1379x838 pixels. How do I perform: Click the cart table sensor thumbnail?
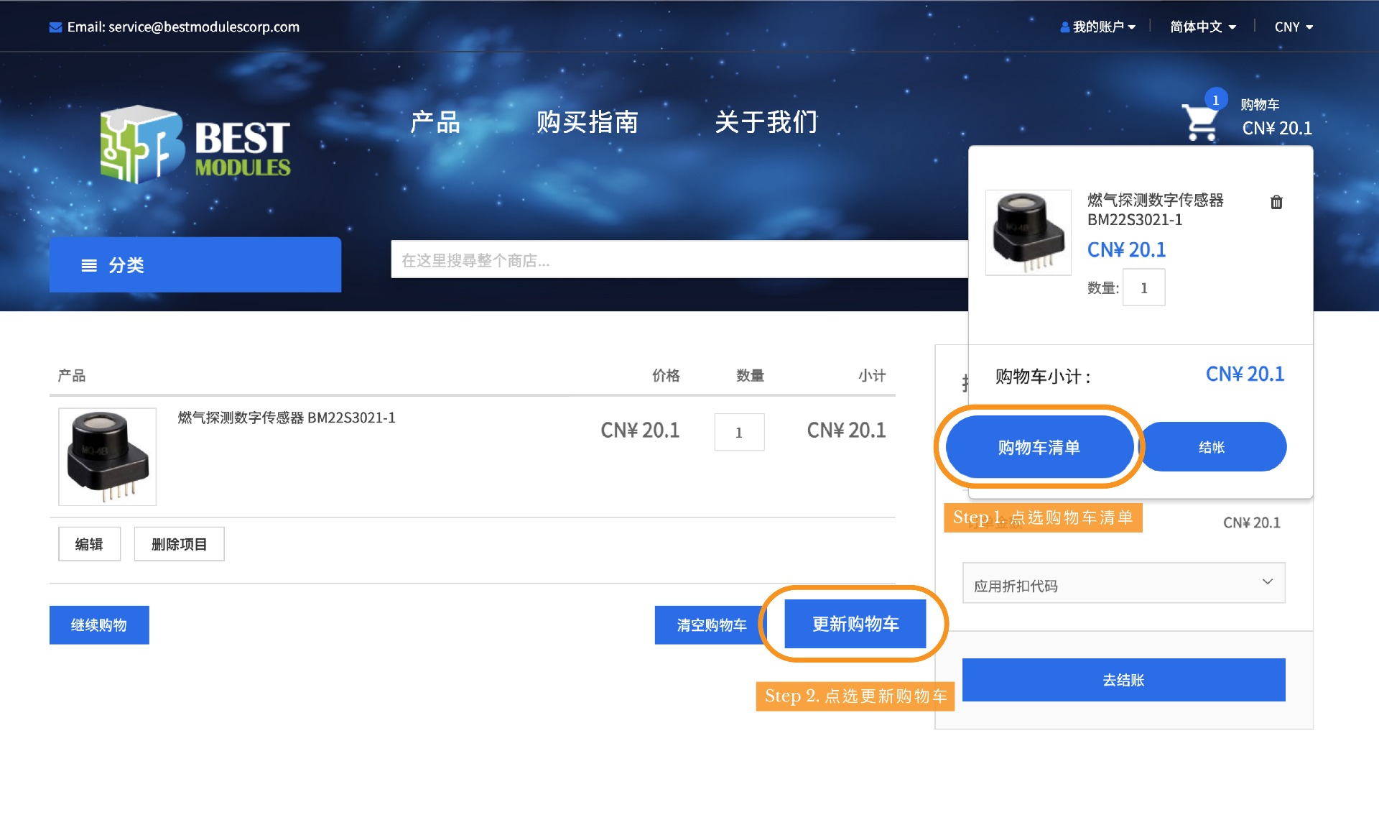tap(108, 456)
